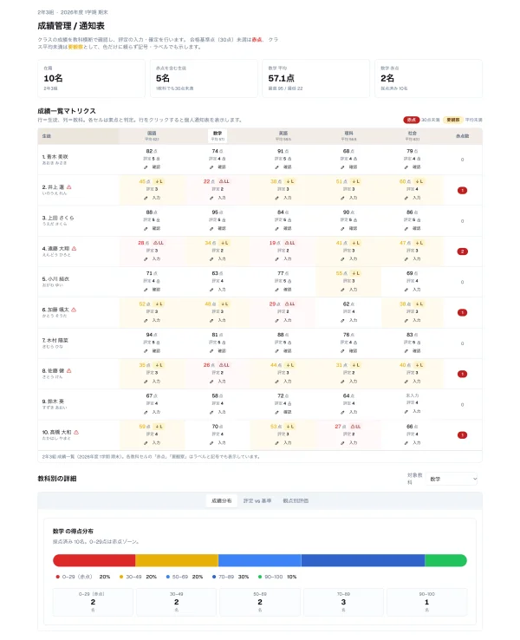Click 未入力 score in 鈴木 葵's 社会 cell
The image size is (520, 640).
click(x=413, y=395)
